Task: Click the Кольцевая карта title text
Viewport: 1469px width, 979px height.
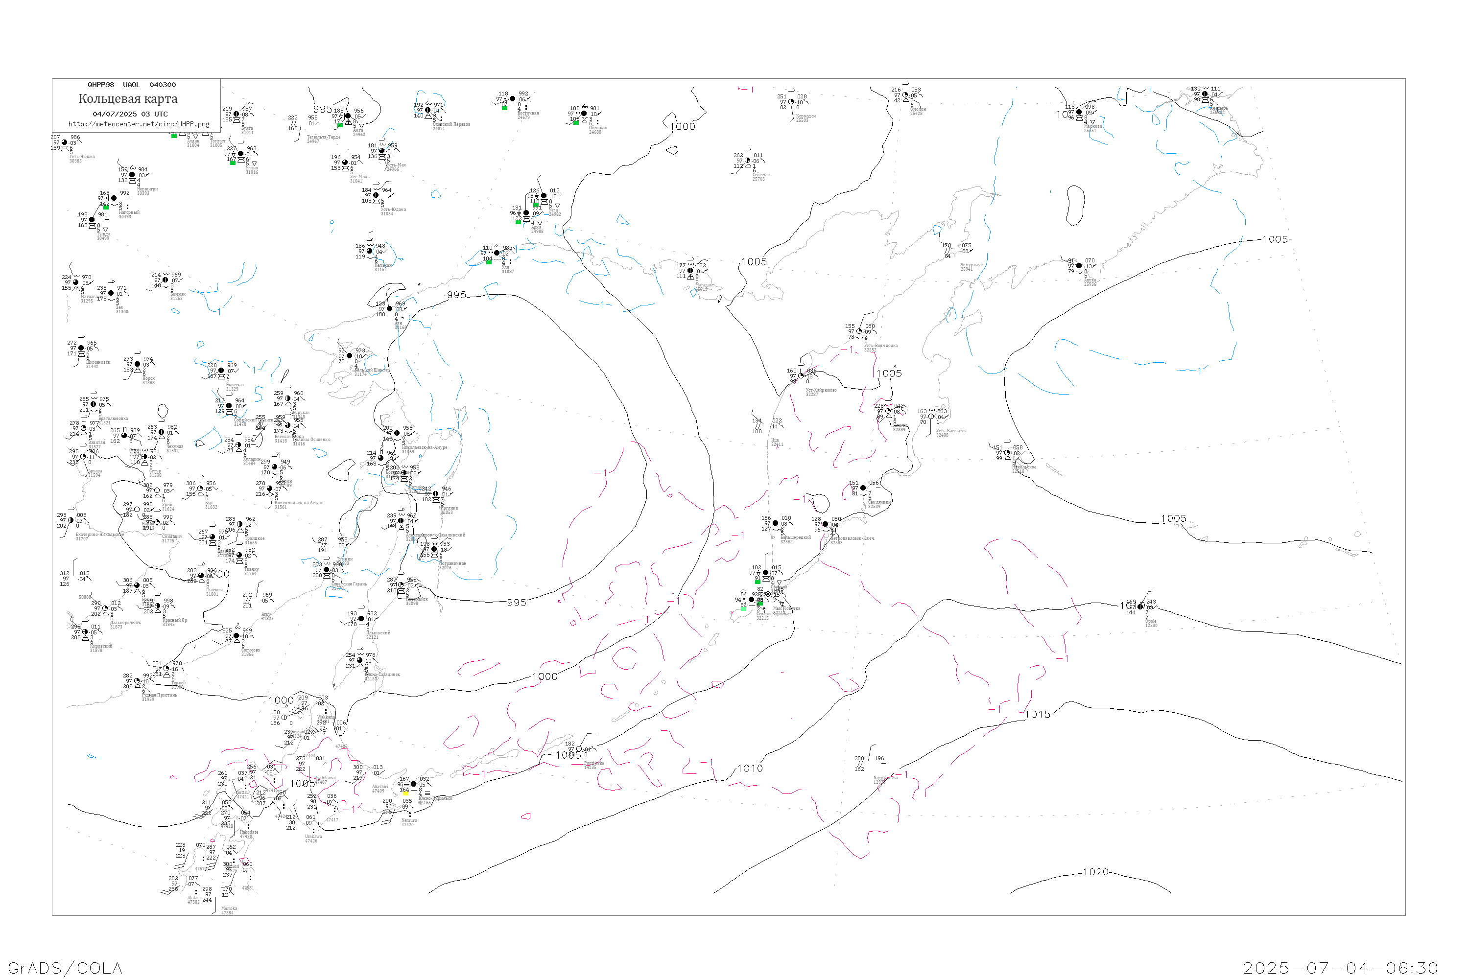Action: click(128, 99)
